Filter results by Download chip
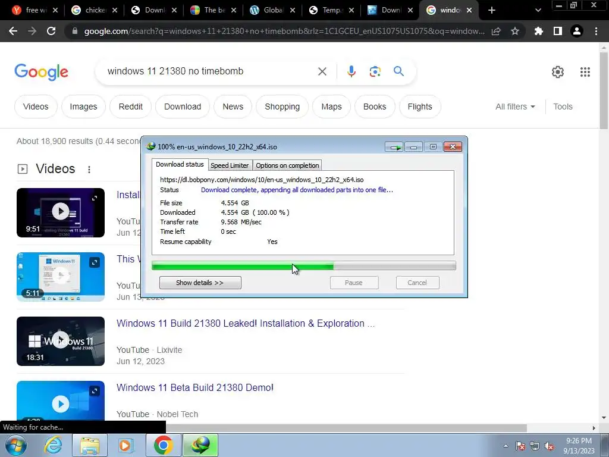Viewport: 609px width, 457px height. coord(183,107)
